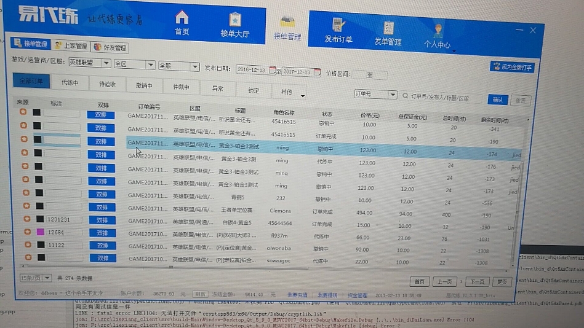Image resolution: width=584 pixels, height=328 pixels.
Task: Open the 全区 region dropdown
Action: tap(134, 64)
